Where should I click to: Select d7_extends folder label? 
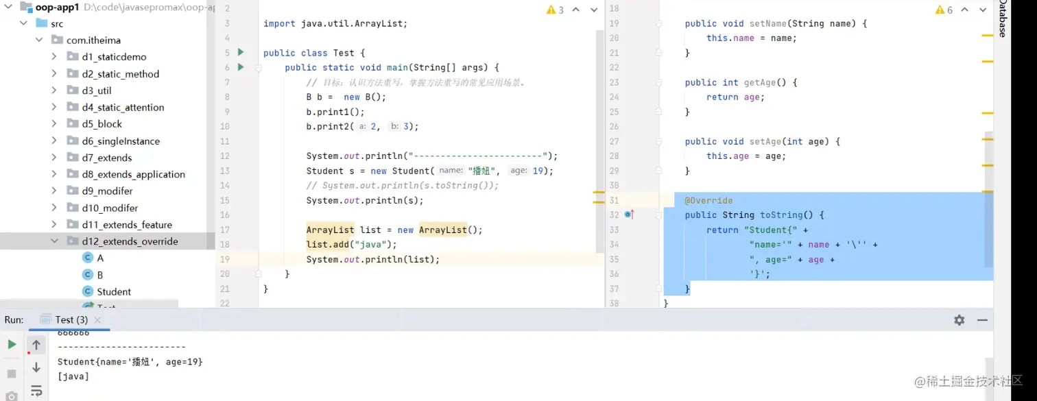107,158
